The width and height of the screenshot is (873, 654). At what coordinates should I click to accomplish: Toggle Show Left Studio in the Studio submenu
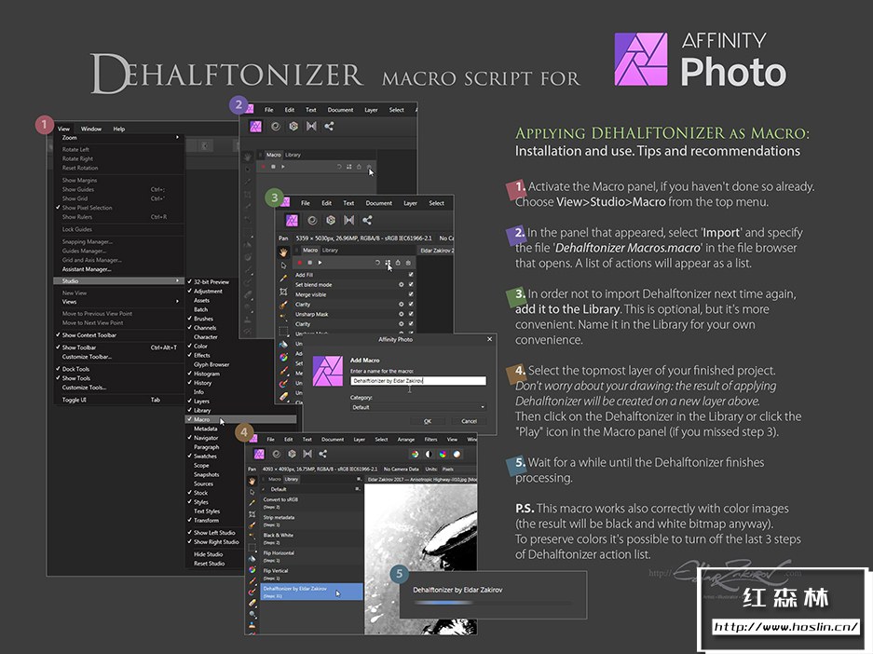tap(214, 533)
